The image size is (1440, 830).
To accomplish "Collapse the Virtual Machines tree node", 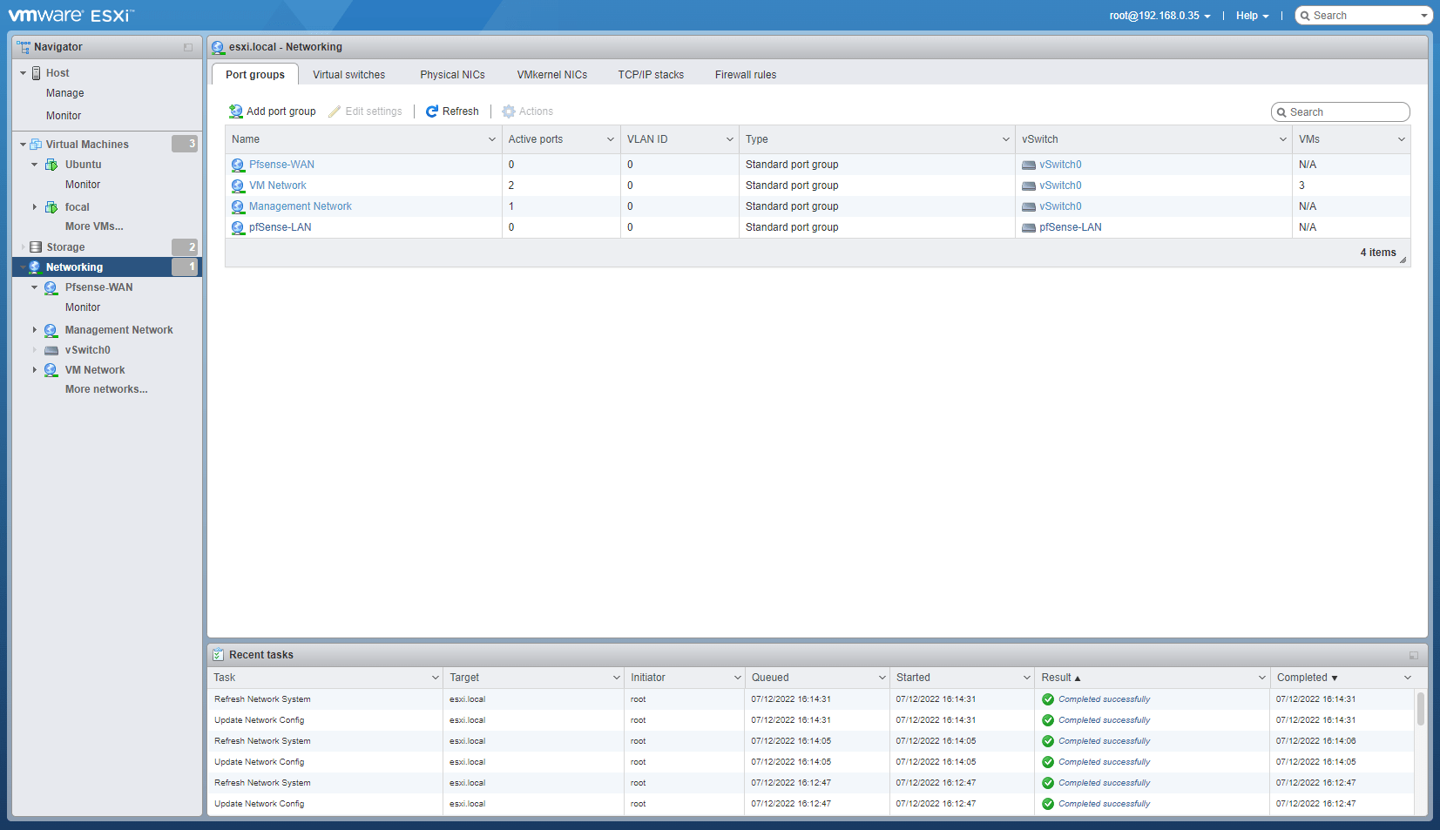I will coord(23,145).
